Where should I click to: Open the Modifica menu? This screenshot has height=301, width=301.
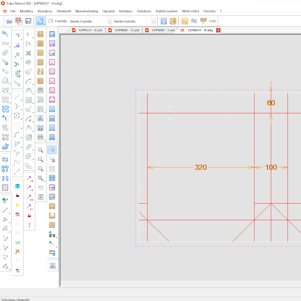tap(26, 11)
